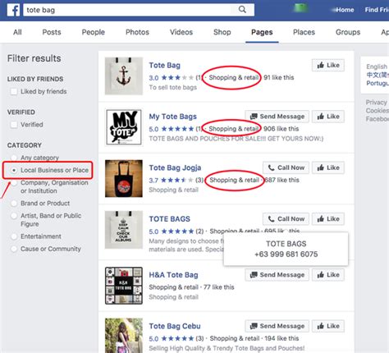
Task: Call Now for Tote Bag Jogja
Action: (x=286, y=167)
